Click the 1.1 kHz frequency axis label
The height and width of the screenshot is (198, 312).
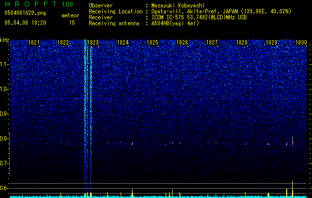4,64
